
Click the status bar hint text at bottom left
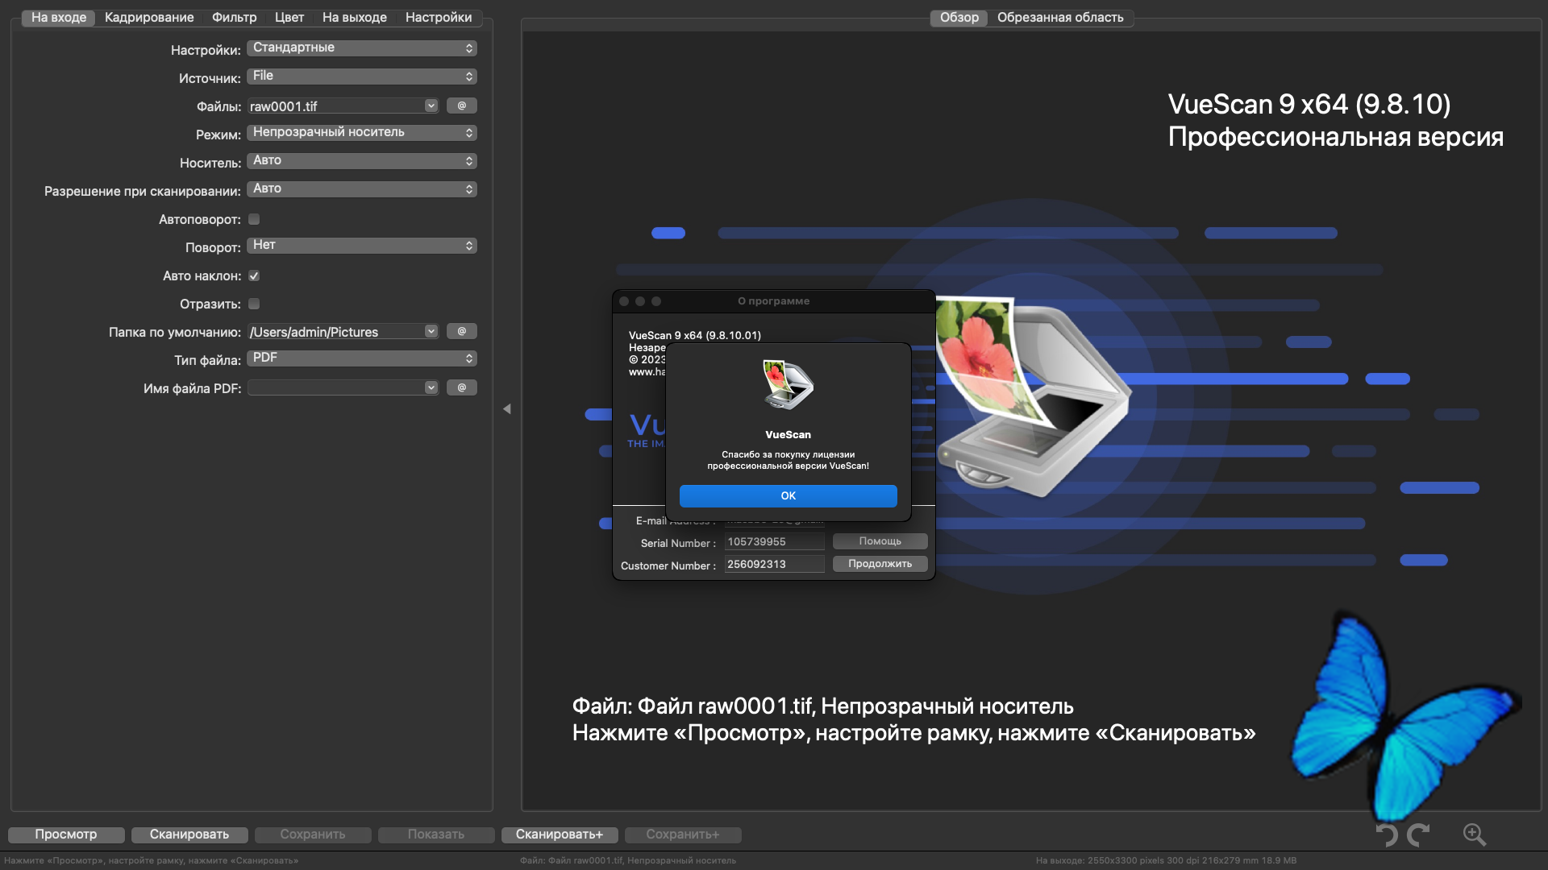pos(152,860)
